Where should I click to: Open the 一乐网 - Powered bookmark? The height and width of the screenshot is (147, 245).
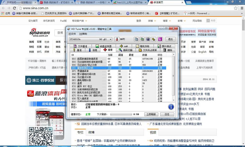coord(197,13)
